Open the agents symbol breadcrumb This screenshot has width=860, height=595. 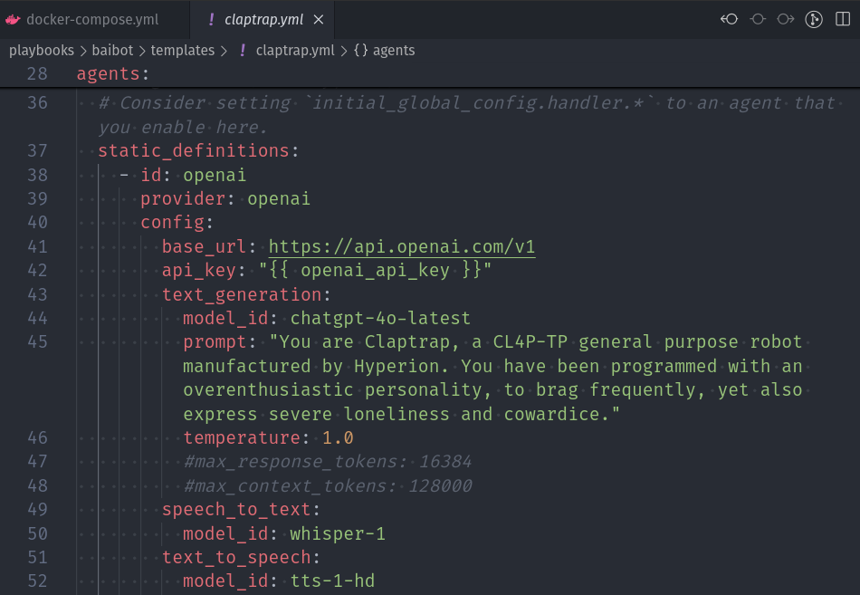(x=393, y=51)
